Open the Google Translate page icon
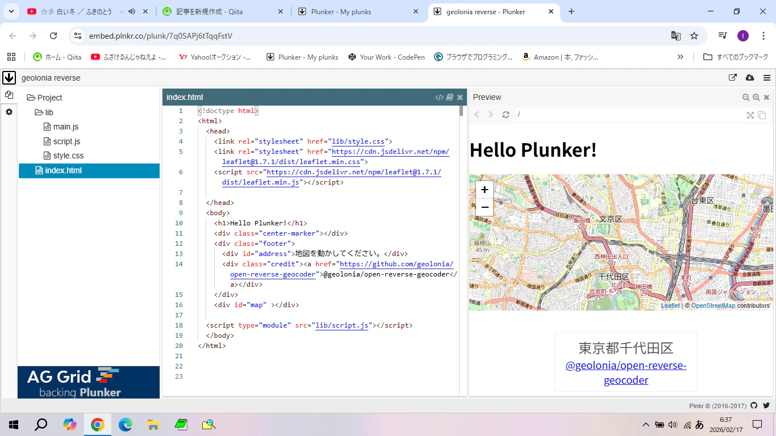This screenshot has height=436, width=776. (675, 36)
